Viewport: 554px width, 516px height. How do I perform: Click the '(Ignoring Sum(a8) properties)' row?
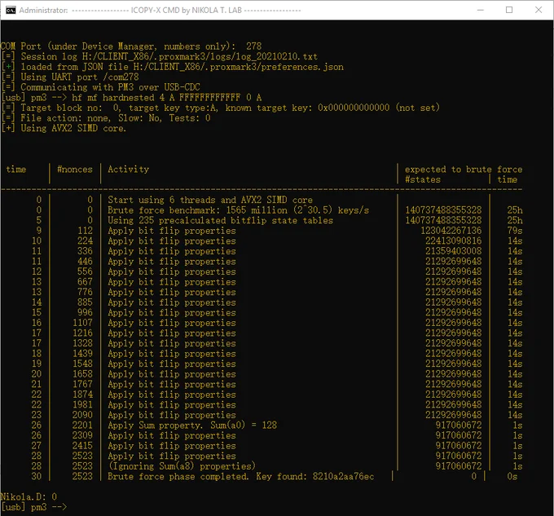[x=182, y=466]
